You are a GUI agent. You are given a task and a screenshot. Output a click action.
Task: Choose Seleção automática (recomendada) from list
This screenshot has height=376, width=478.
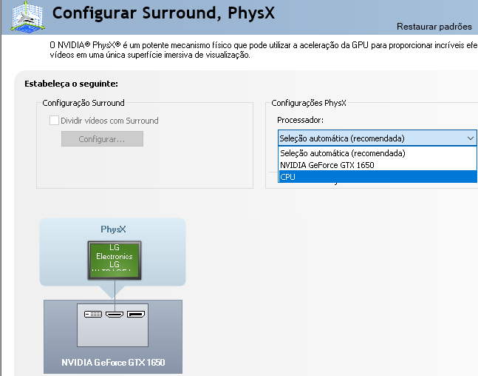coord(342,153)
